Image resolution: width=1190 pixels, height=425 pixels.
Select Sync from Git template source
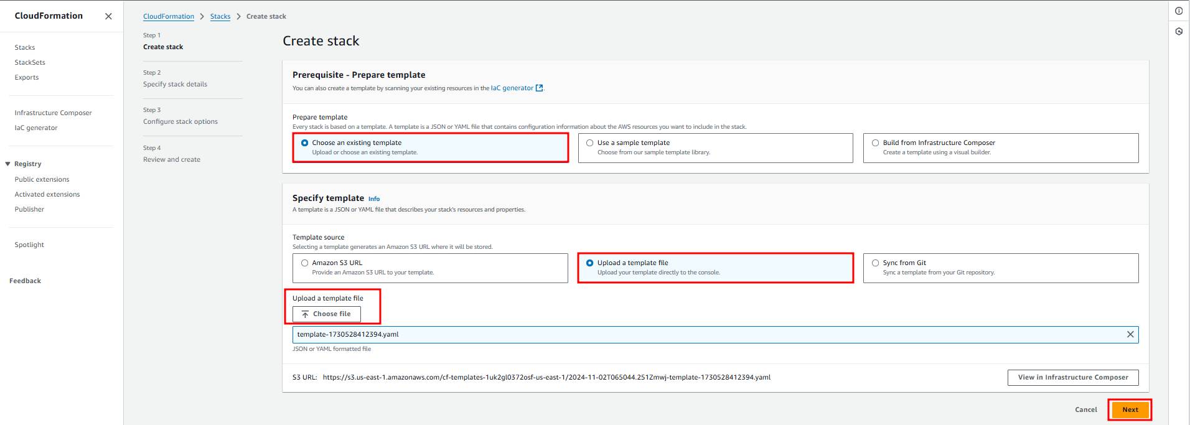(x=876, y=263)
